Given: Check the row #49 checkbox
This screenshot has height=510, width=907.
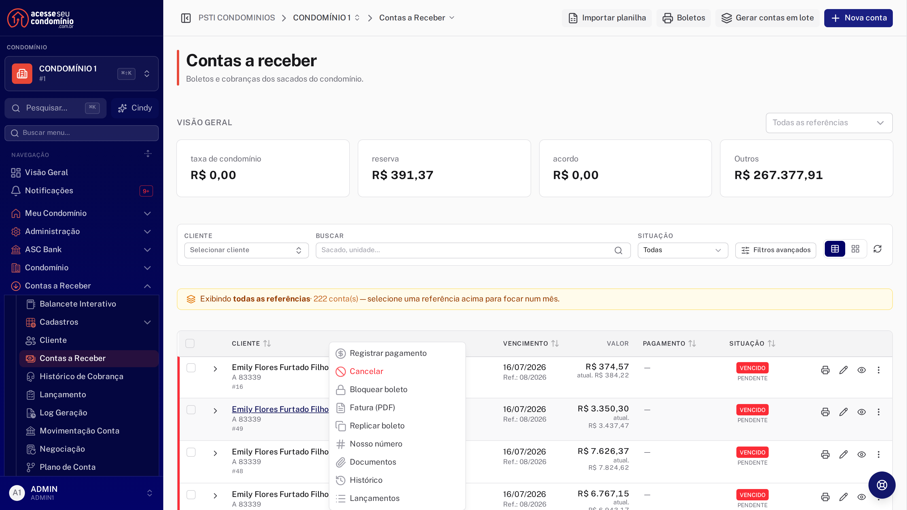Looking at the screenshot, I should [x=191, y=410].
